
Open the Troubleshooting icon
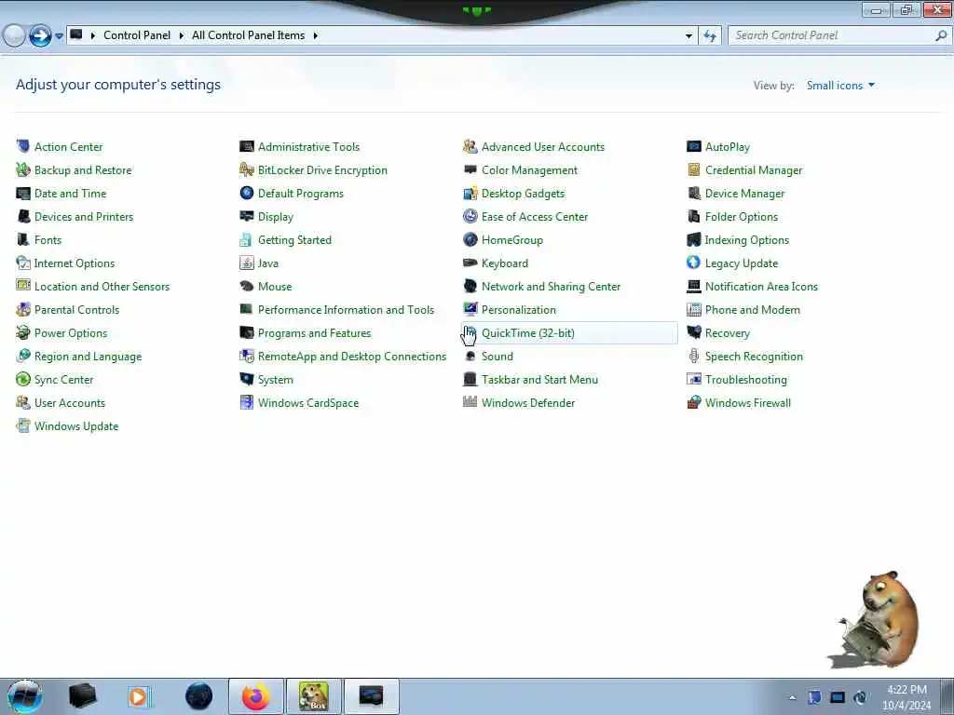pos(693,380)
